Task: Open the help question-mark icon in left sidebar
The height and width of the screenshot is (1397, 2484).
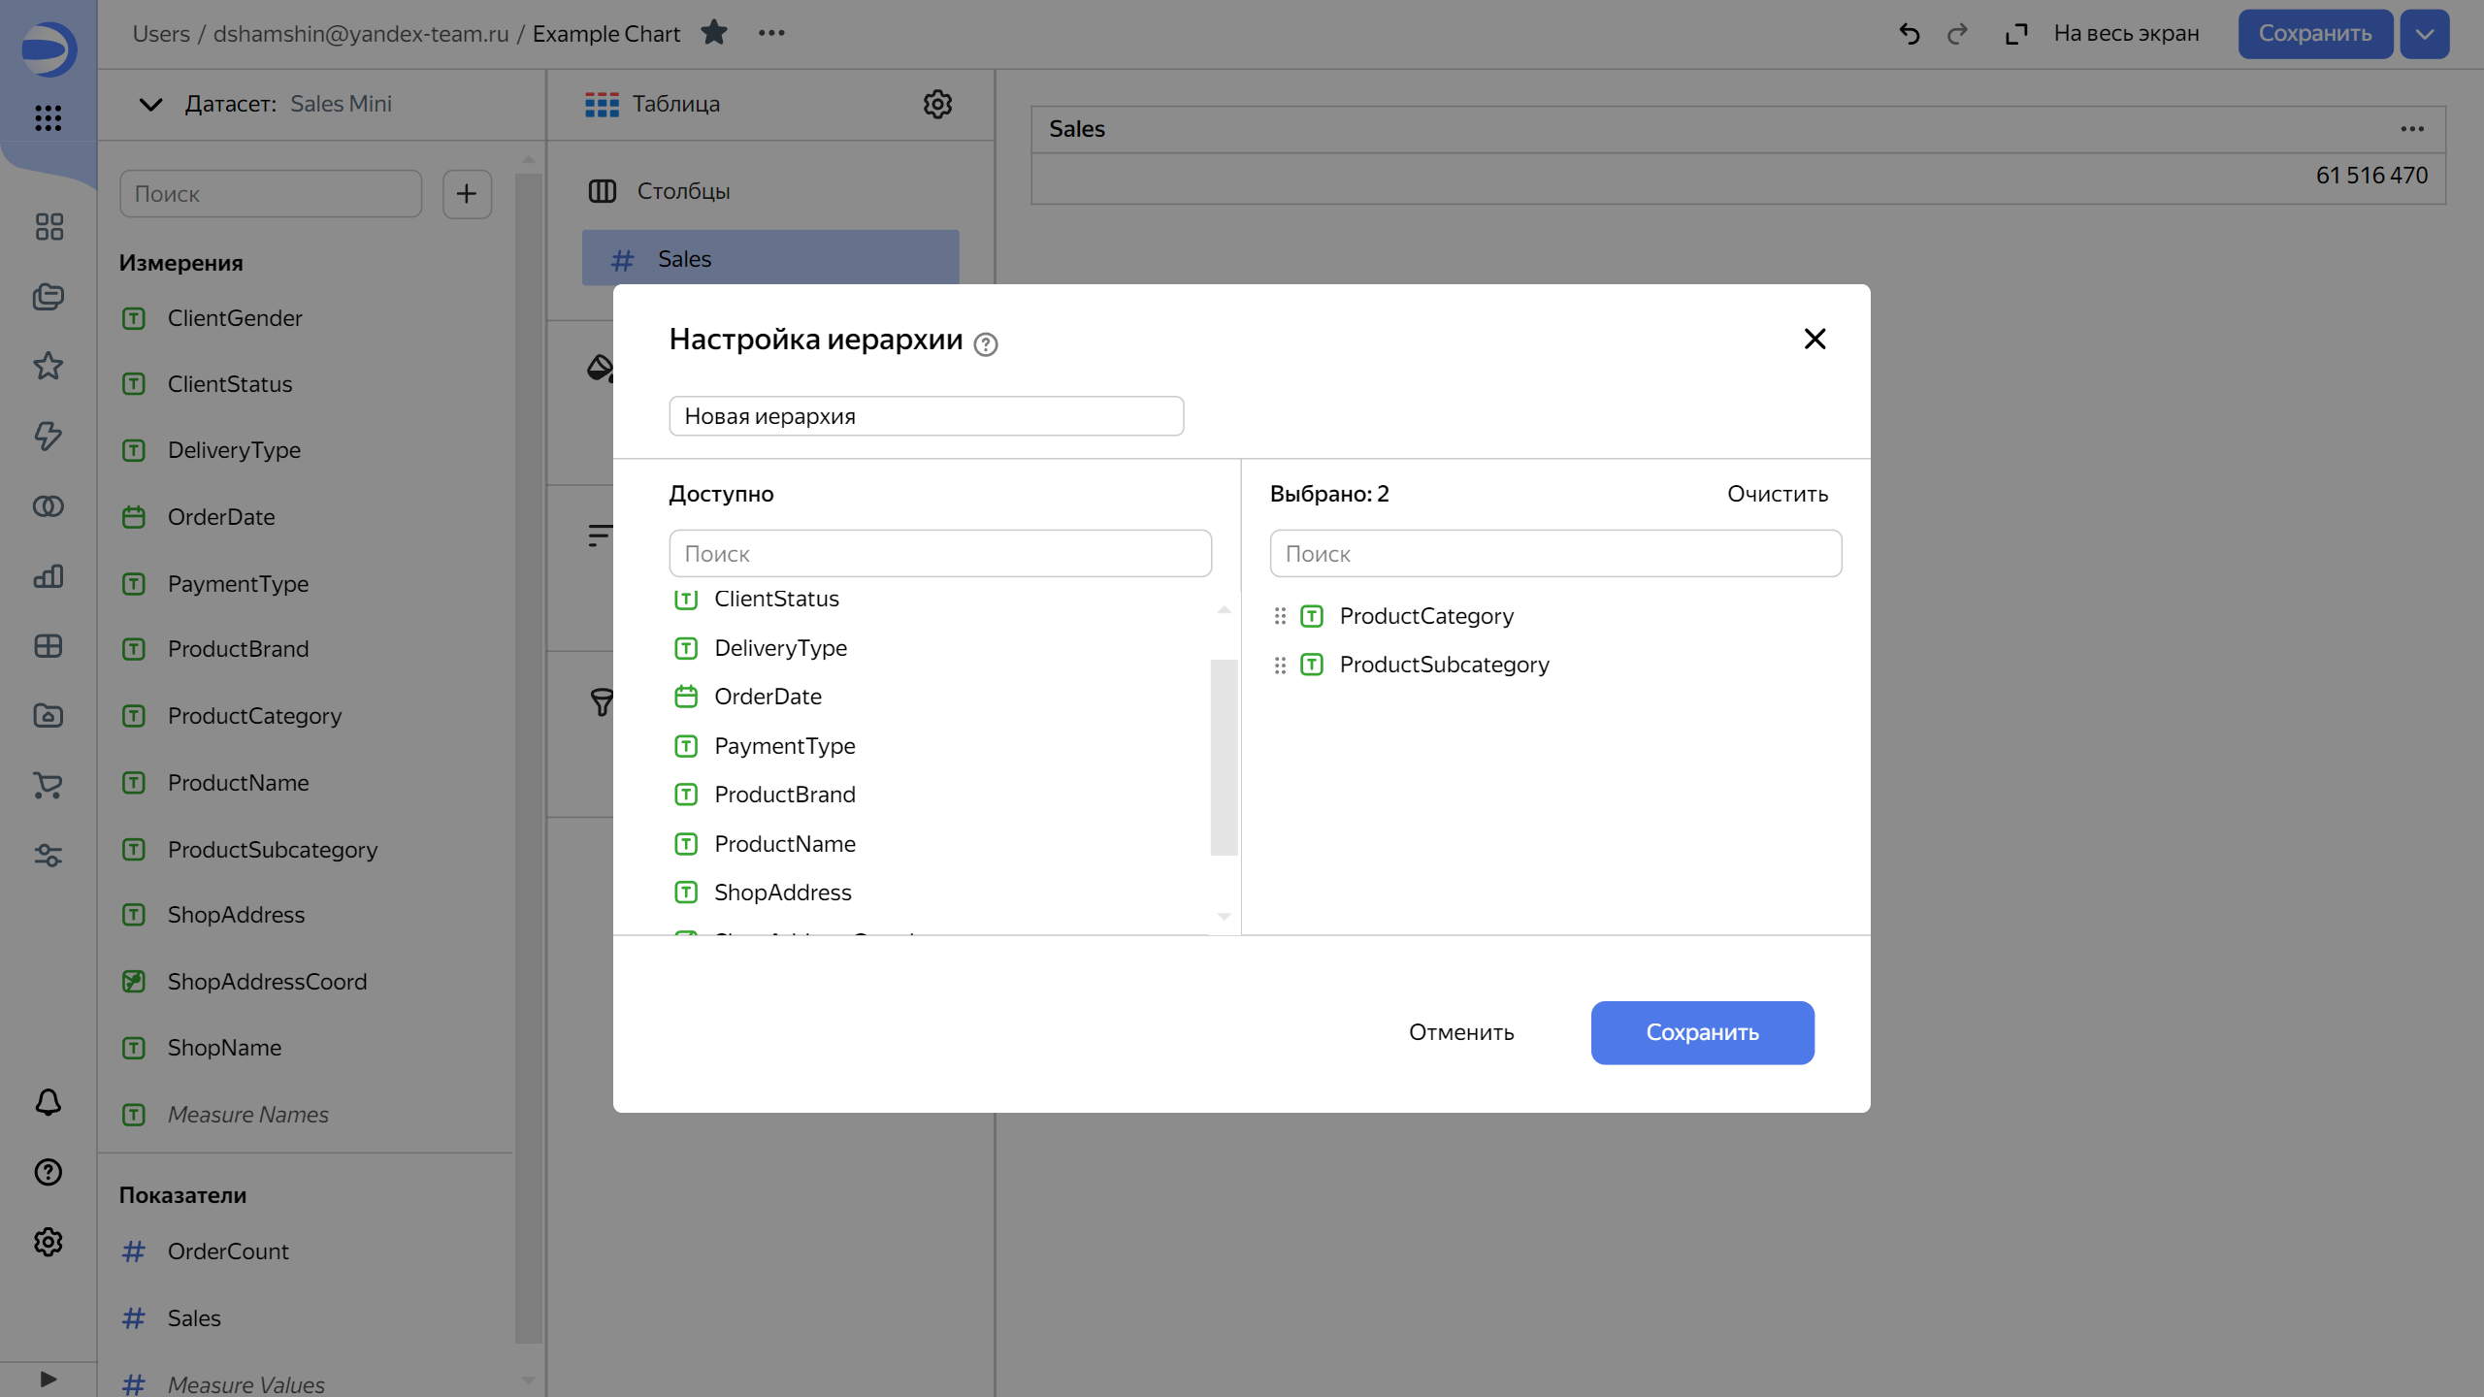Action: 48,1172
